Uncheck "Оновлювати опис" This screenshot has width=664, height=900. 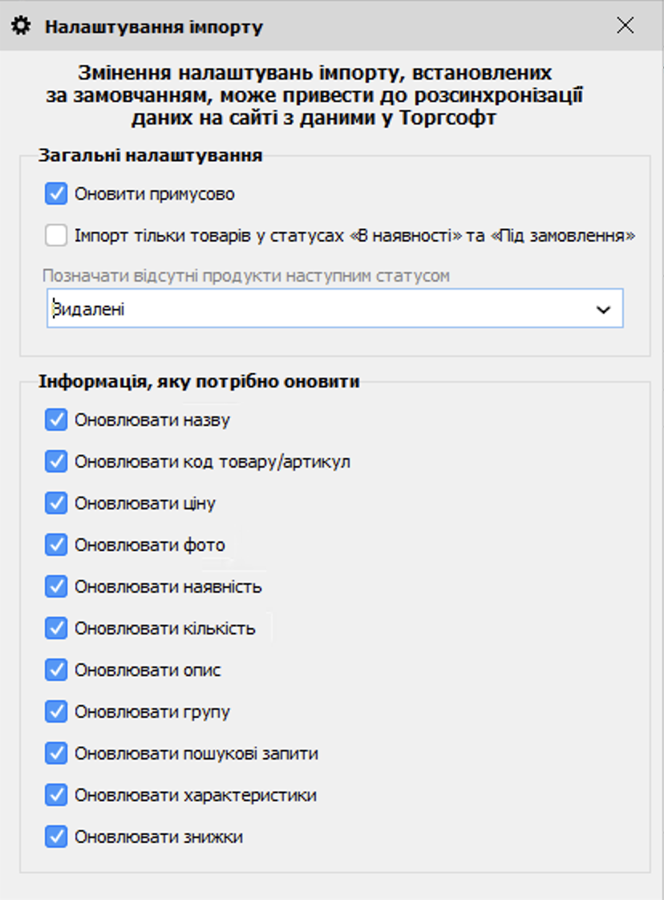(x=55, y=670)
